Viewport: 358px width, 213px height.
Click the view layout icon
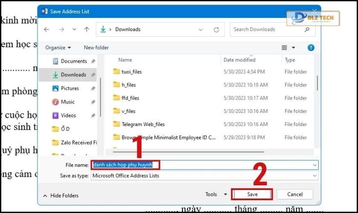pos(285,48)
